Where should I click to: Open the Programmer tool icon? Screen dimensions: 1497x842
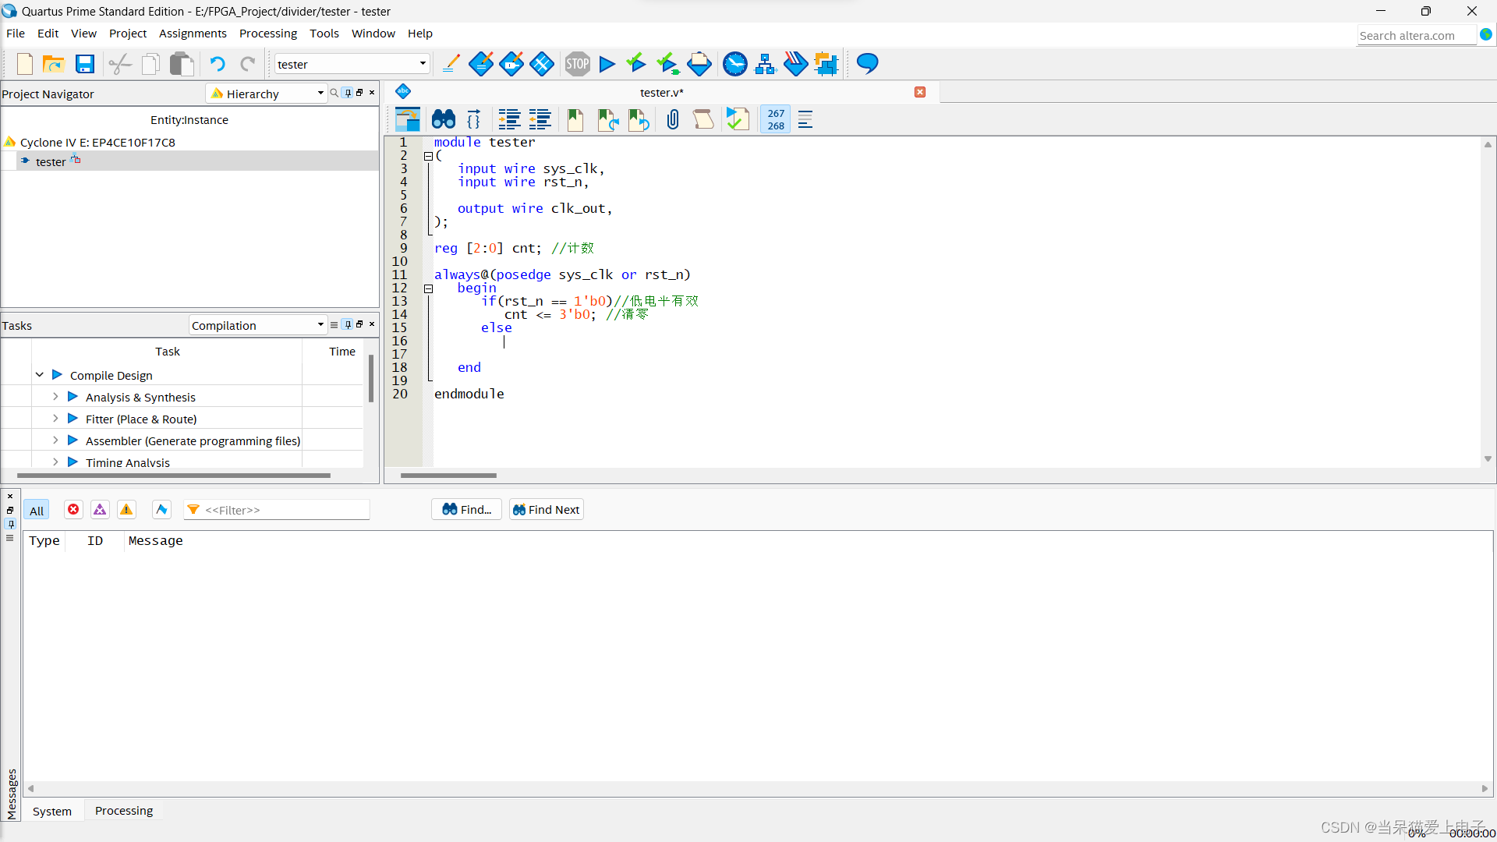795,64
